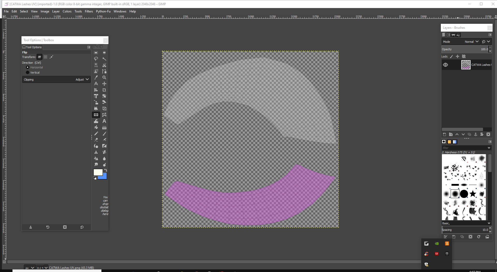This screenshot has width=497, height=272.
Task: Open the layer Mode Normal dropdown
Action: pyautogui.click(x=461, y=42)
